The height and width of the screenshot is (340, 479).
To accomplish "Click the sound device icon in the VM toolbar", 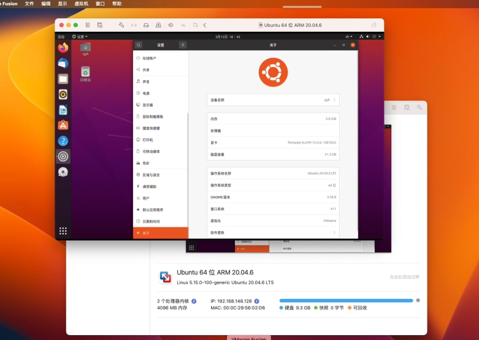I will pos(171,25).
